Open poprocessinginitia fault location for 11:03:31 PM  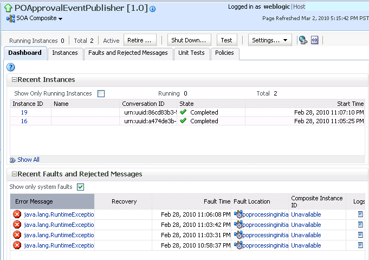coord(265,235)
